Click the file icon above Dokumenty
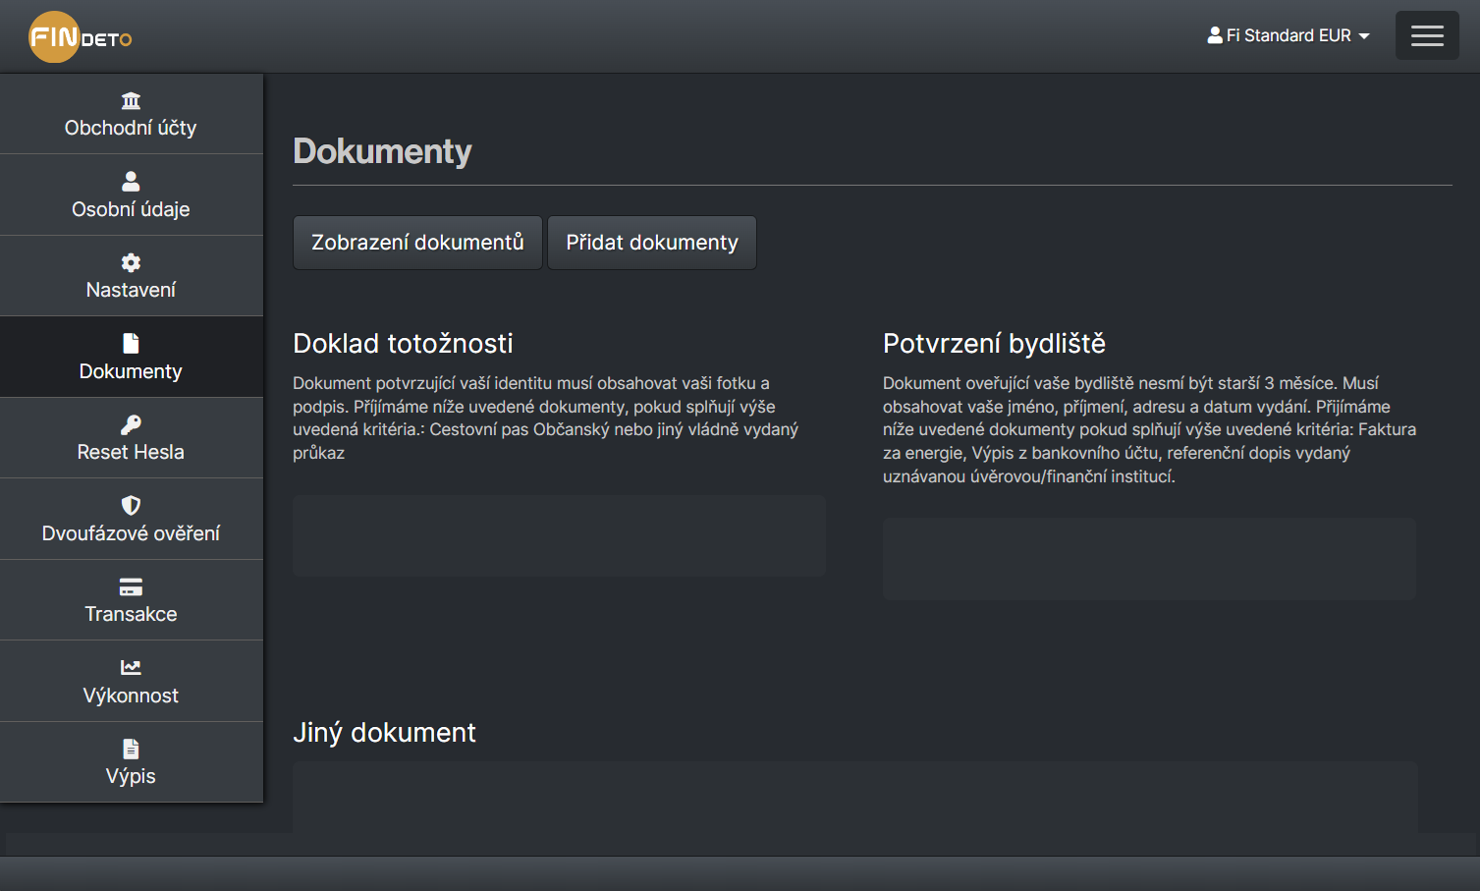 coord(131,343)
